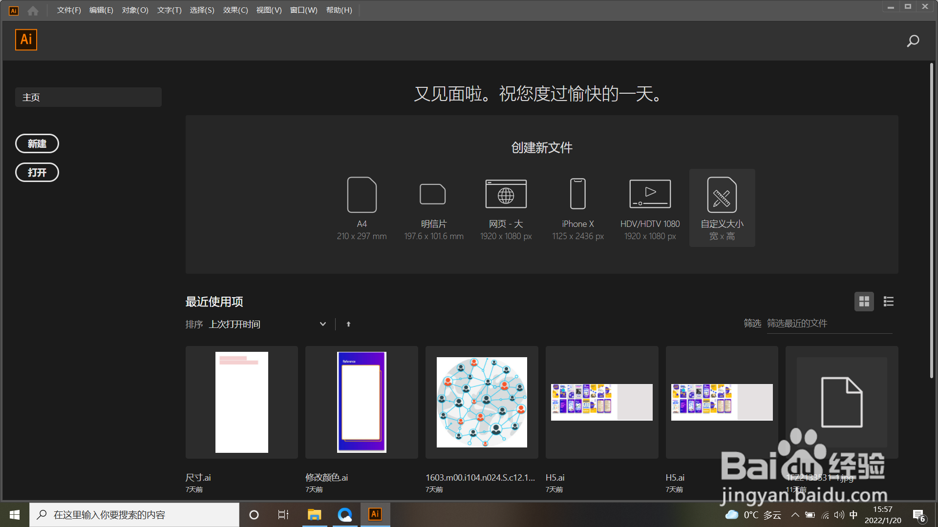This screenshot has width=938, height=527.
Task: Select the iPhone X preset icon
Action: click(577, 195)
